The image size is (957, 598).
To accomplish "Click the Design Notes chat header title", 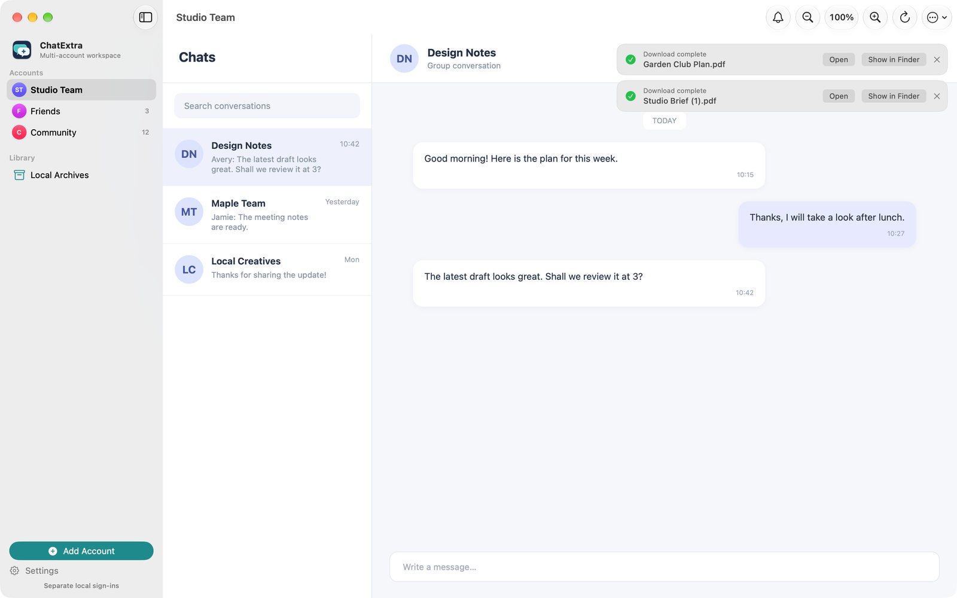I will (x=461, y=53).
